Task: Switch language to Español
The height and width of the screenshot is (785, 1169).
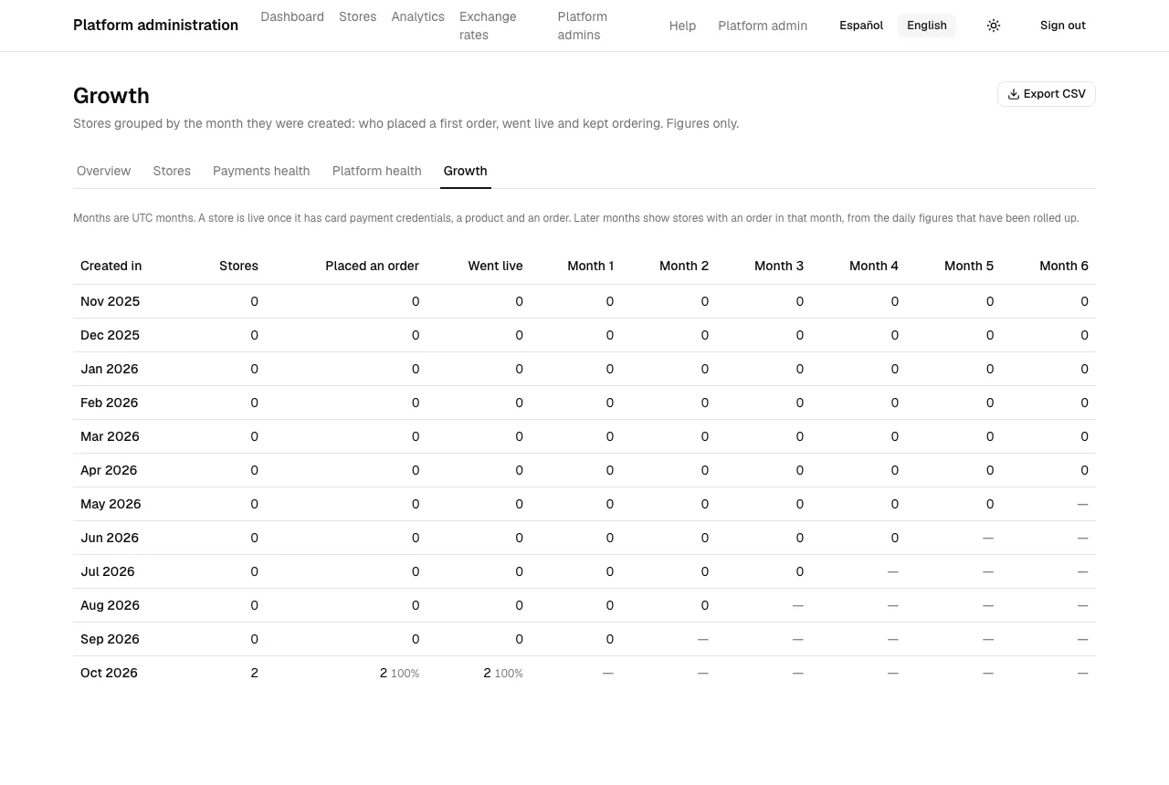Action: 861,26
